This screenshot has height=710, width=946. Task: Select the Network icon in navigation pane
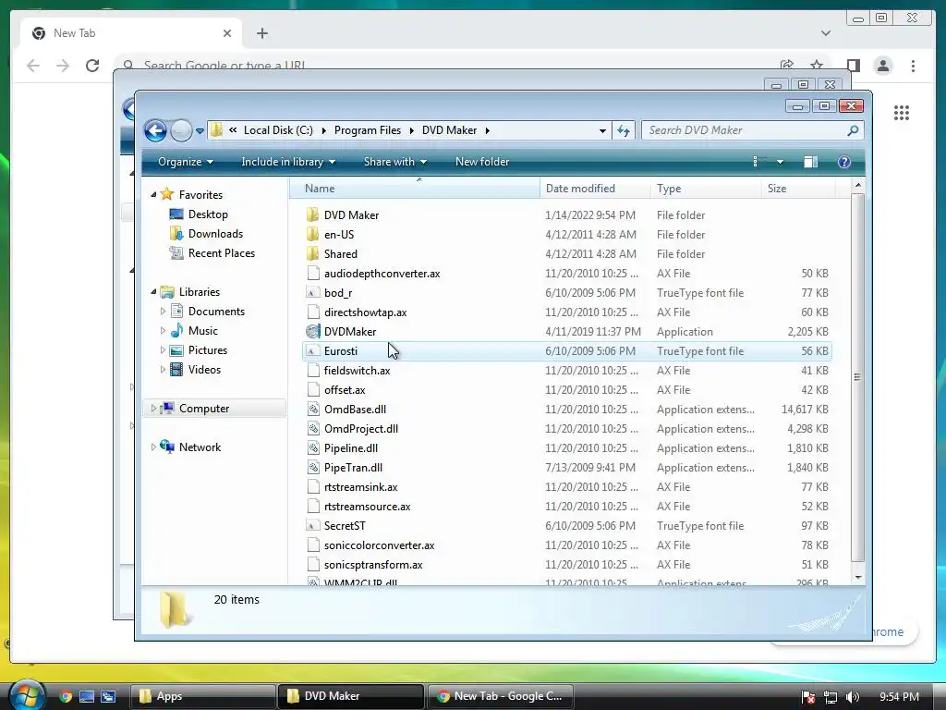point(167,447)
